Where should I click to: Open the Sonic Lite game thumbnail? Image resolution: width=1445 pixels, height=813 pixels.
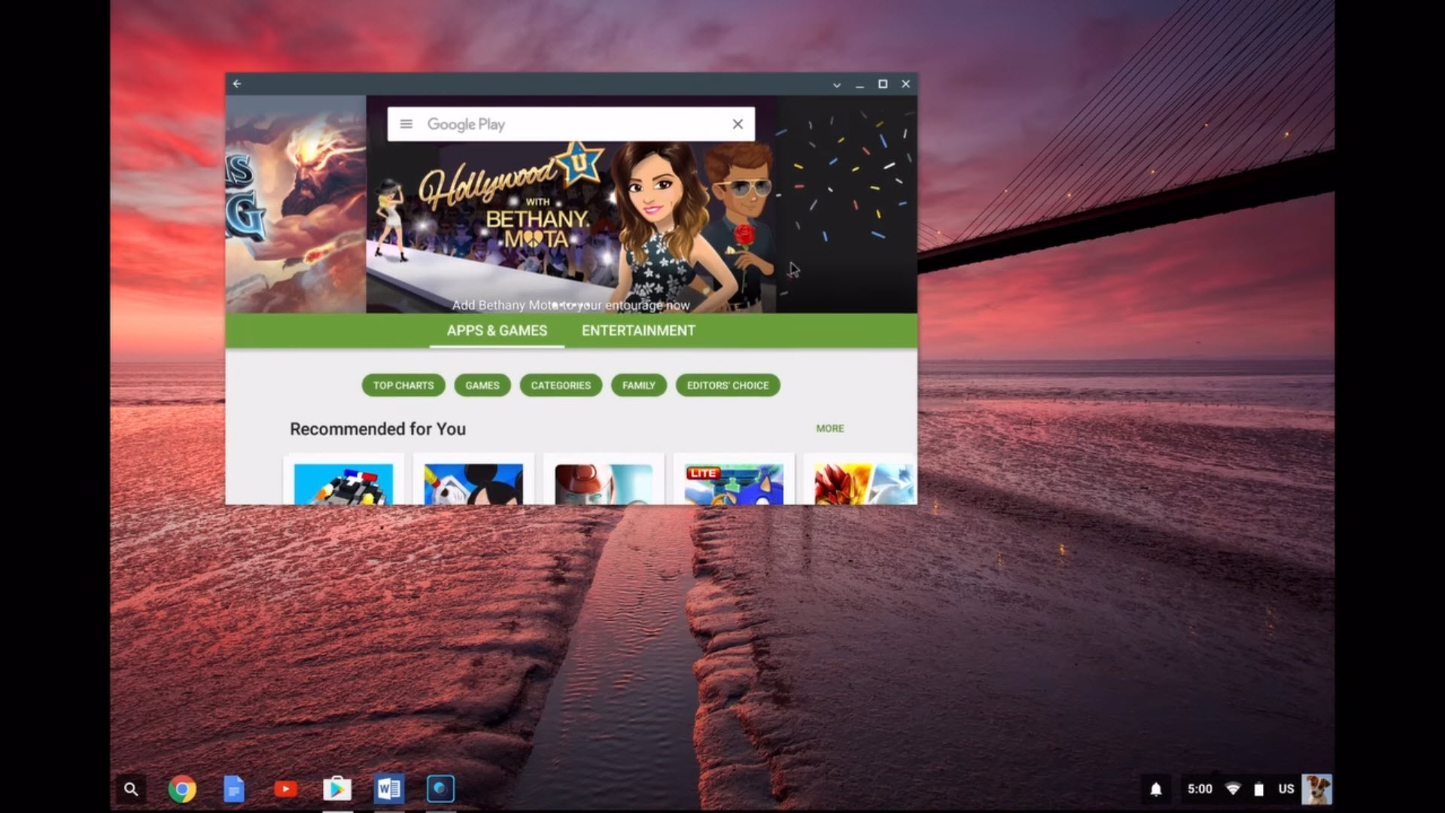(x=734, y=483)
